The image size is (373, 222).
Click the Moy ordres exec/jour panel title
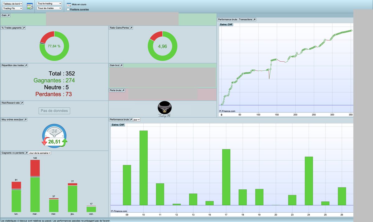12,119
